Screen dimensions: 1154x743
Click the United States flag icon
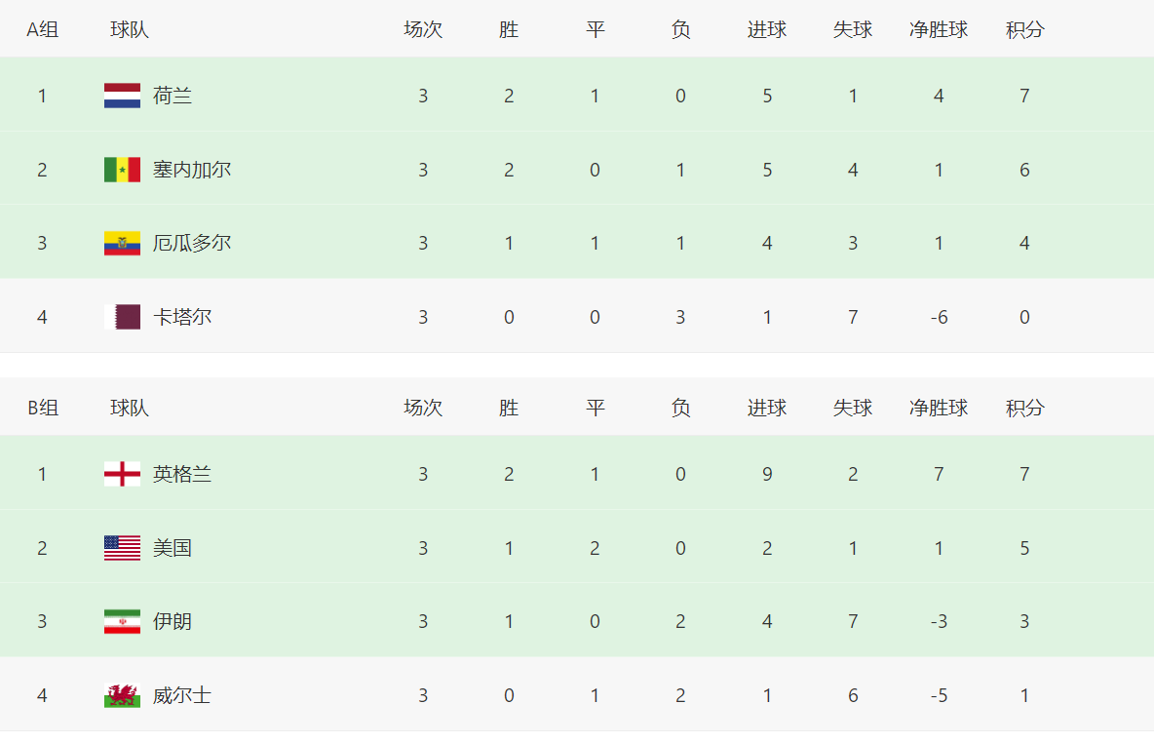122,548
